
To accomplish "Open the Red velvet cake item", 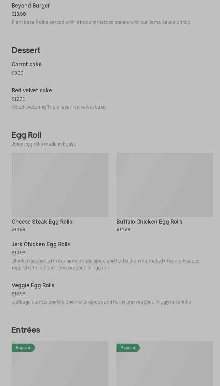I will click(32, 91).
